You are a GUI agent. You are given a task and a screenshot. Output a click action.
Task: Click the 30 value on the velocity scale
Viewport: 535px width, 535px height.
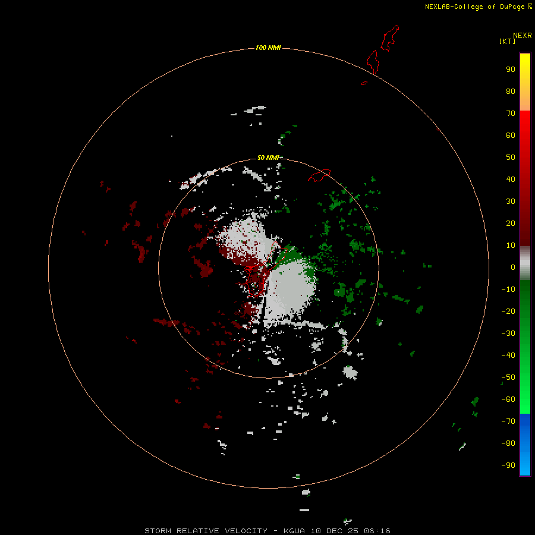511,202
